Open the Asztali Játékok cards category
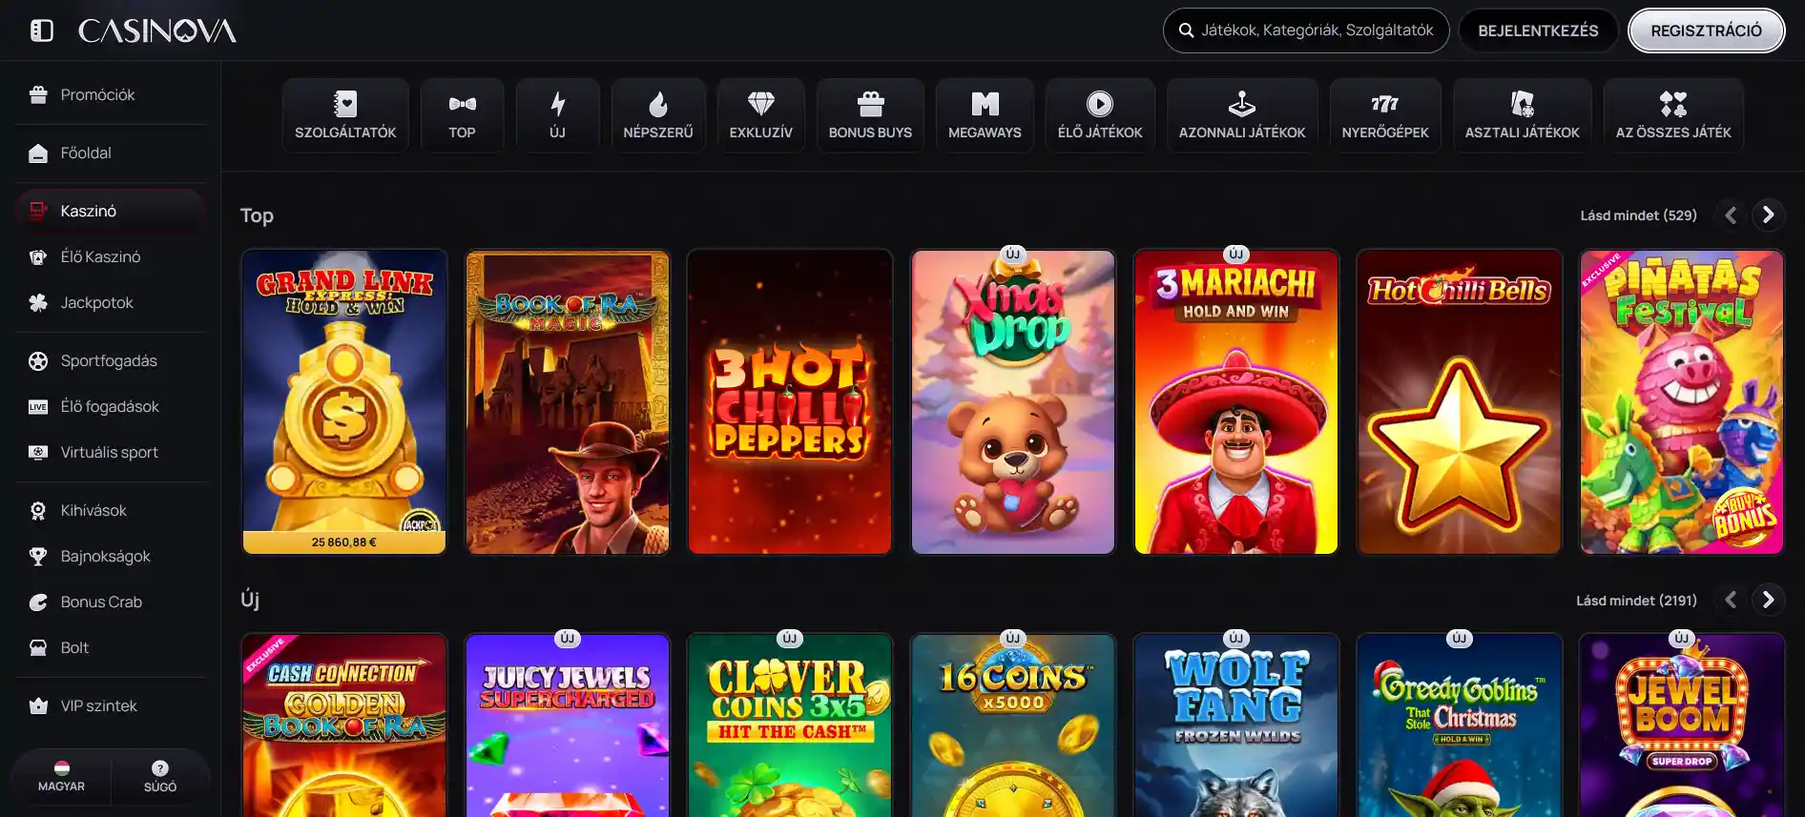The width and height of the screenshot is (1805, 817). pos(1522,115)
